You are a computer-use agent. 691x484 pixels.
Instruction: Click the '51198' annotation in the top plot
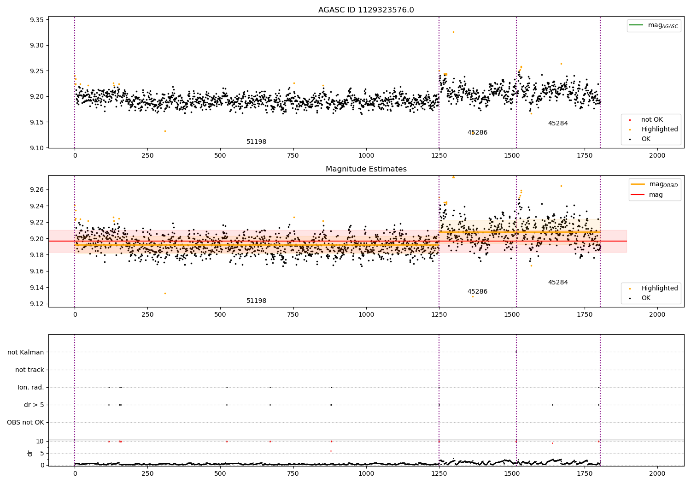coord(256,142)
